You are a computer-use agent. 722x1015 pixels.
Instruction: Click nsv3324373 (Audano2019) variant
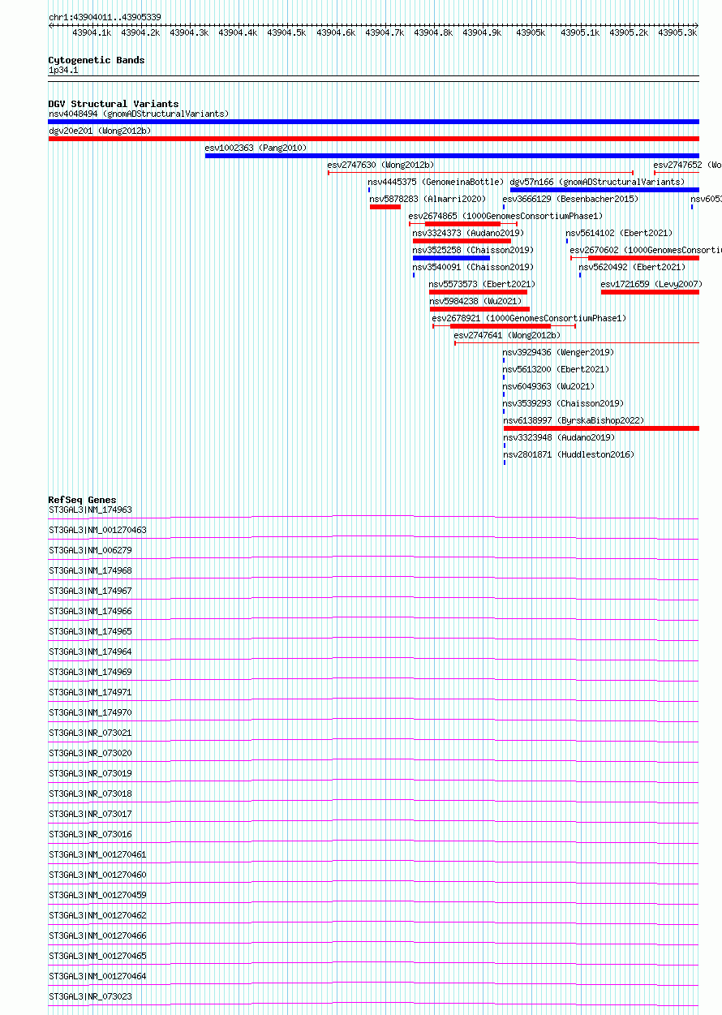point(468,233)
